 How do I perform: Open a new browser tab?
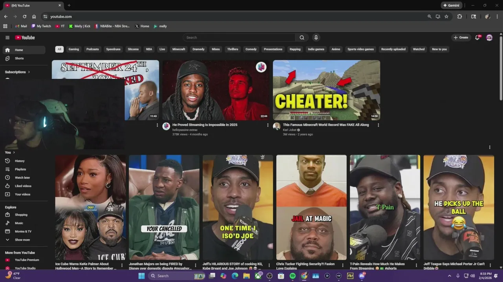pos(69,5)
